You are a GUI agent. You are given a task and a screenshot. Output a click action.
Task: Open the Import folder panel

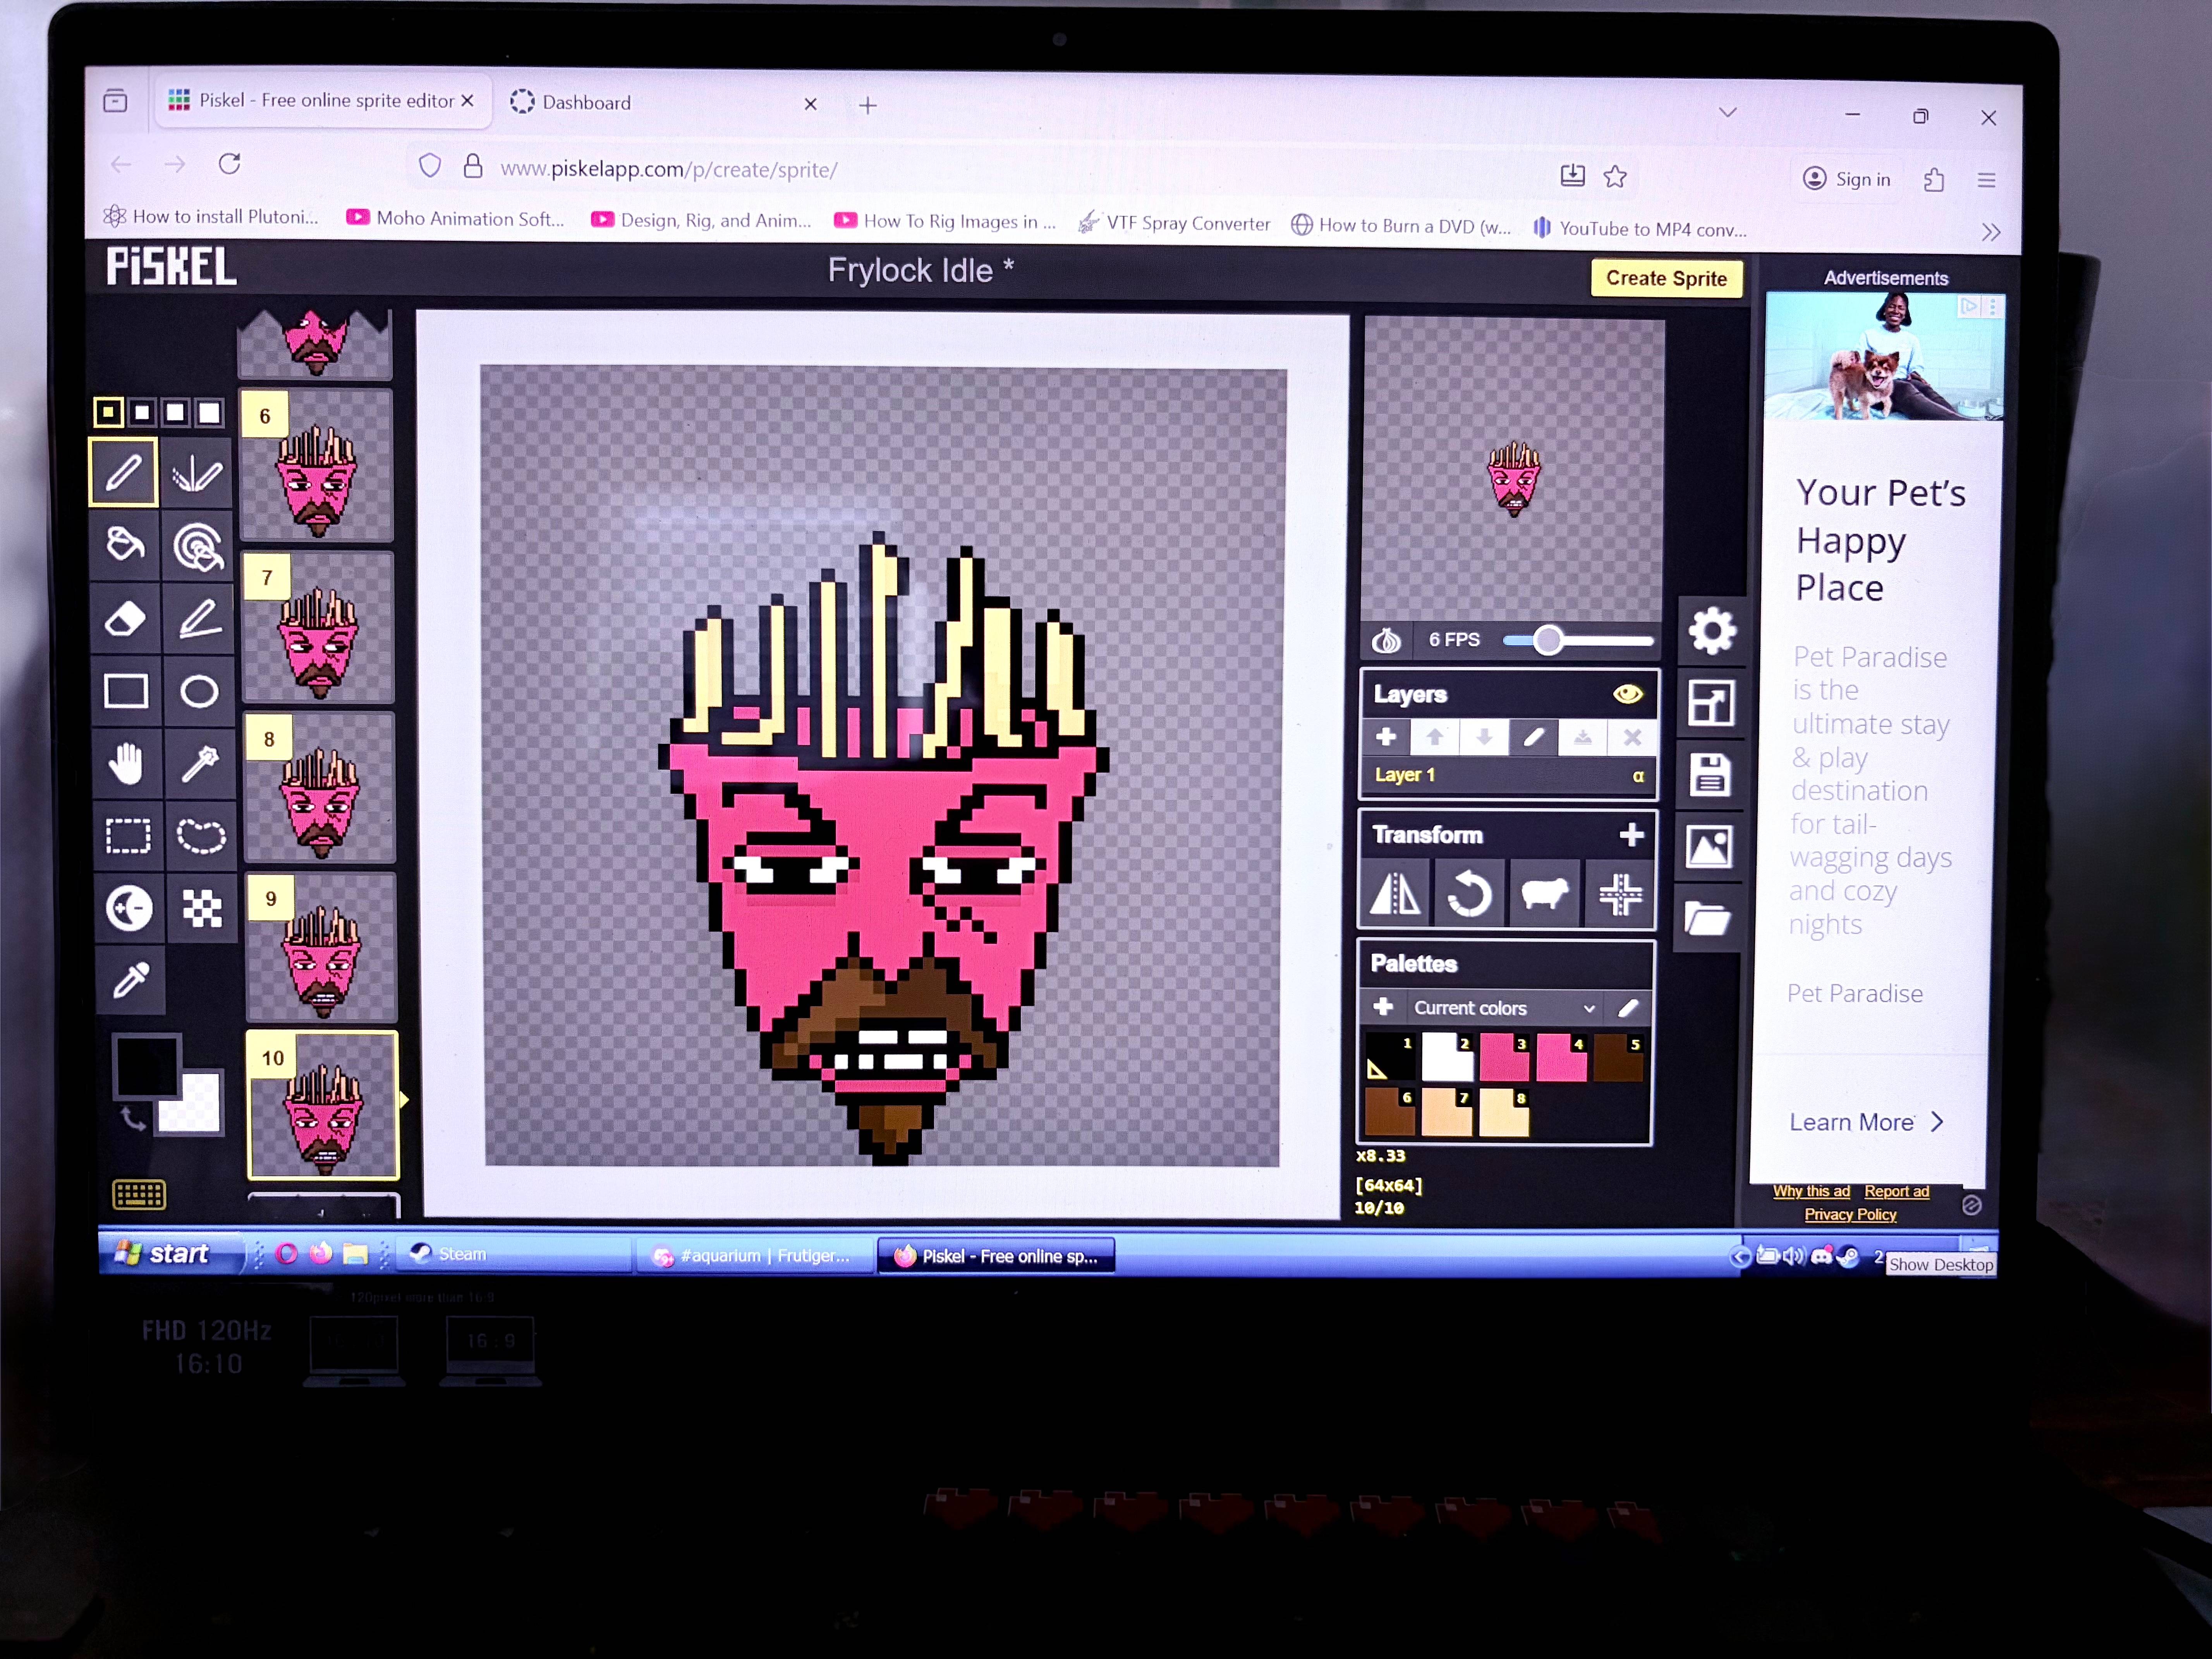(1707, 919)
